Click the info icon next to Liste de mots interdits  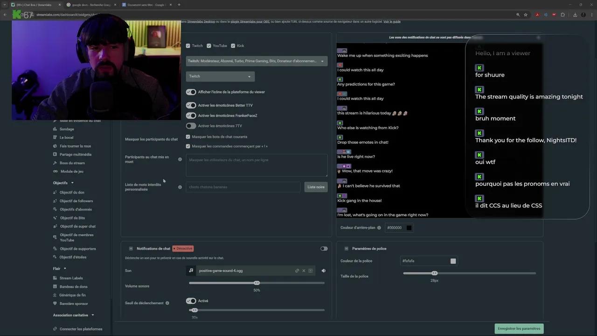[x=180, y=187]
